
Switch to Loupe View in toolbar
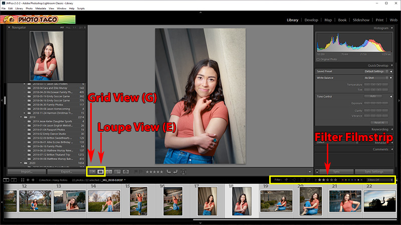100,171
